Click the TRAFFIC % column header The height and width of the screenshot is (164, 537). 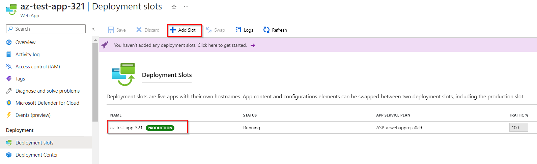pos(519,115)
